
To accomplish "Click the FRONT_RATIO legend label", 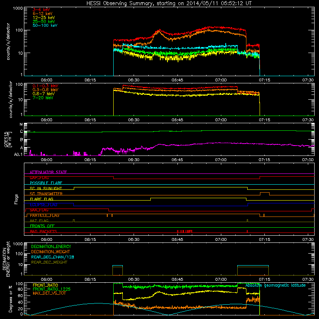I will pos(45,285).
